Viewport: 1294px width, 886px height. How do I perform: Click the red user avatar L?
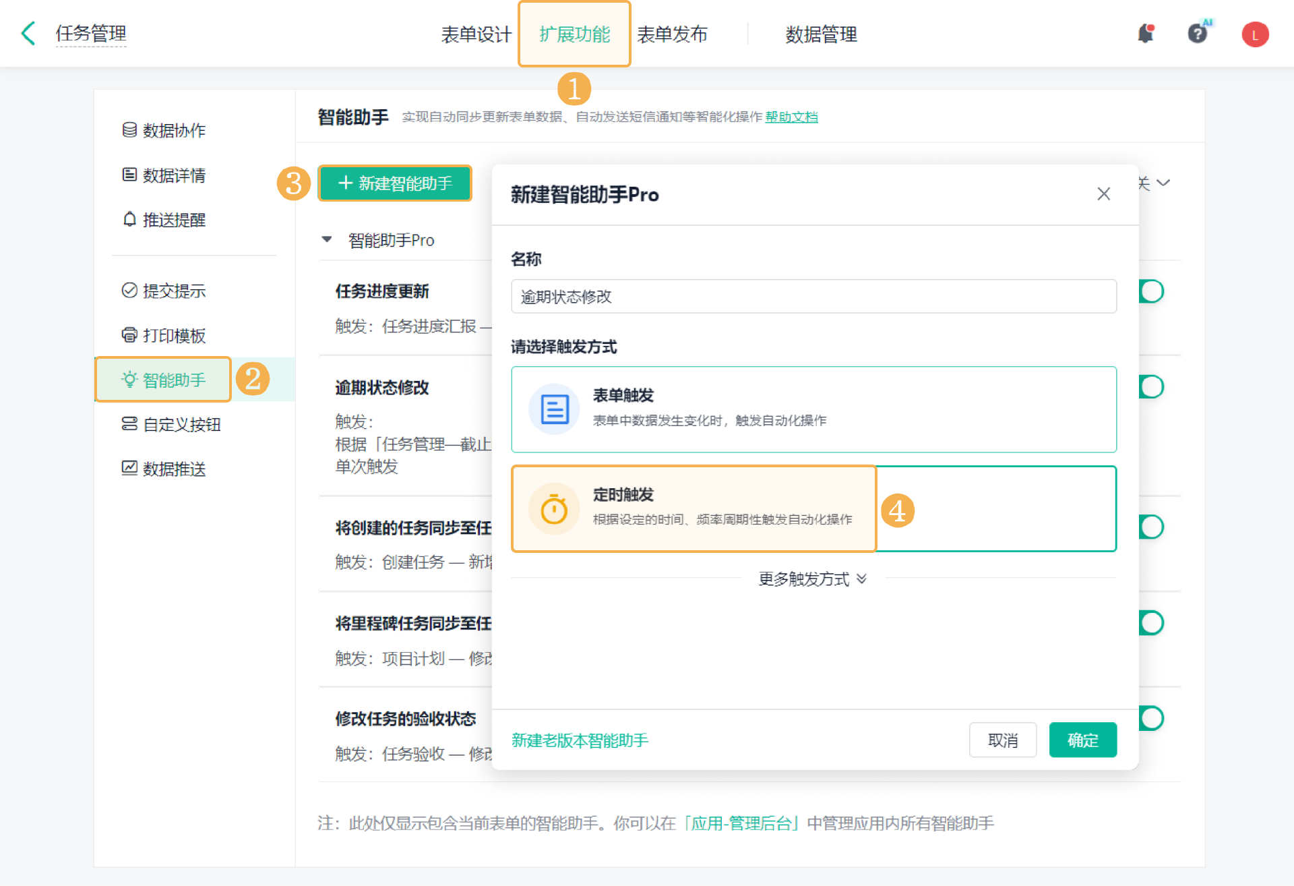1254,34
